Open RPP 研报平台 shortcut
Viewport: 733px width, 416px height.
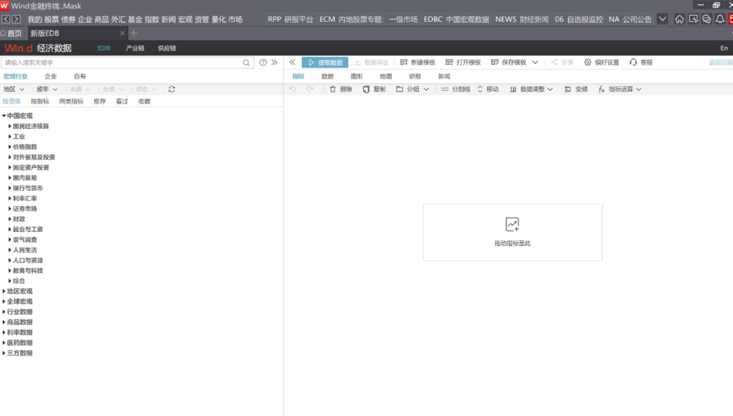pyautogui.click(x=290, y=19)
